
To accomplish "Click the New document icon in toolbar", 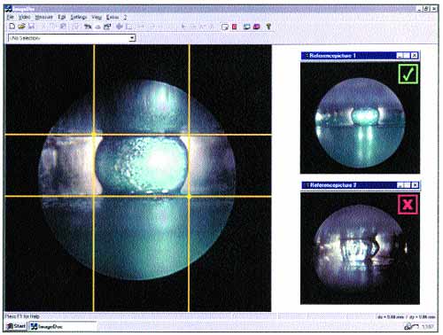I will point(12,27).
